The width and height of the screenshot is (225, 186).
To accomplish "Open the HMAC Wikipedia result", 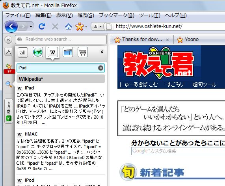I will pyautogui.click(x=31, y=134).
